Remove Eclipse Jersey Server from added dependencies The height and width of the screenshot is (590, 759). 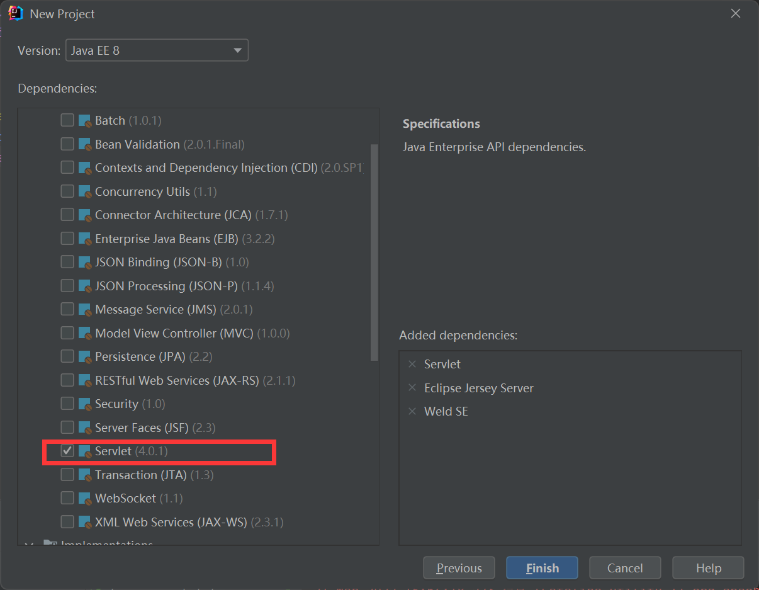(x=412, y=388)
